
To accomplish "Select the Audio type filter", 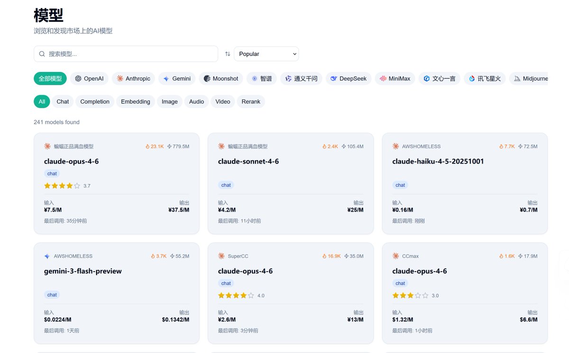I will click(x=196, y=102).
